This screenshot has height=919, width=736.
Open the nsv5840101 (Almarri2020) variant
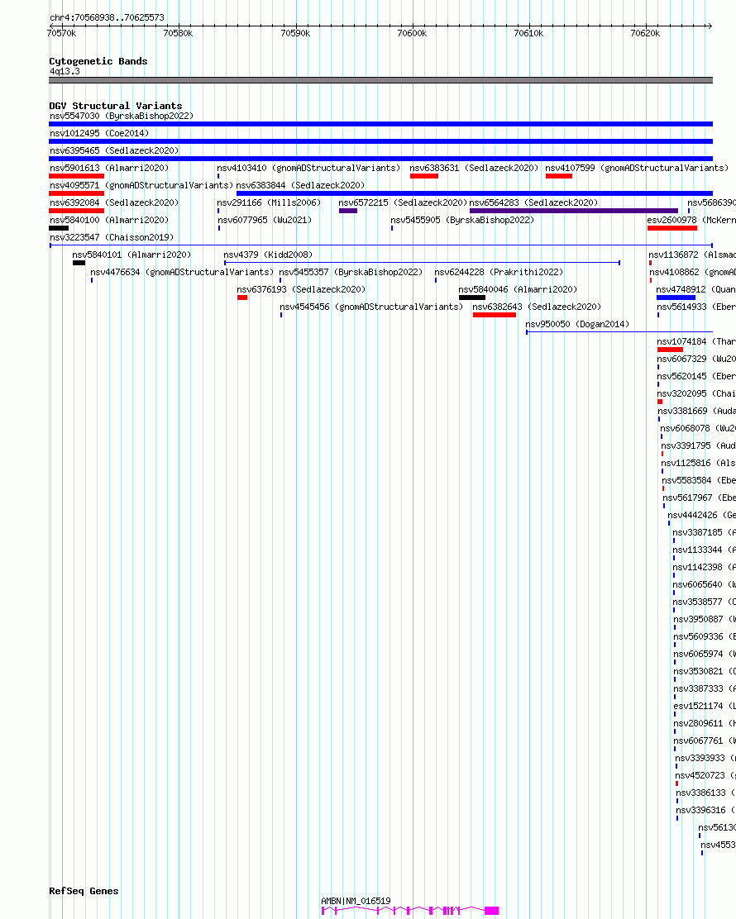[131, 255]
